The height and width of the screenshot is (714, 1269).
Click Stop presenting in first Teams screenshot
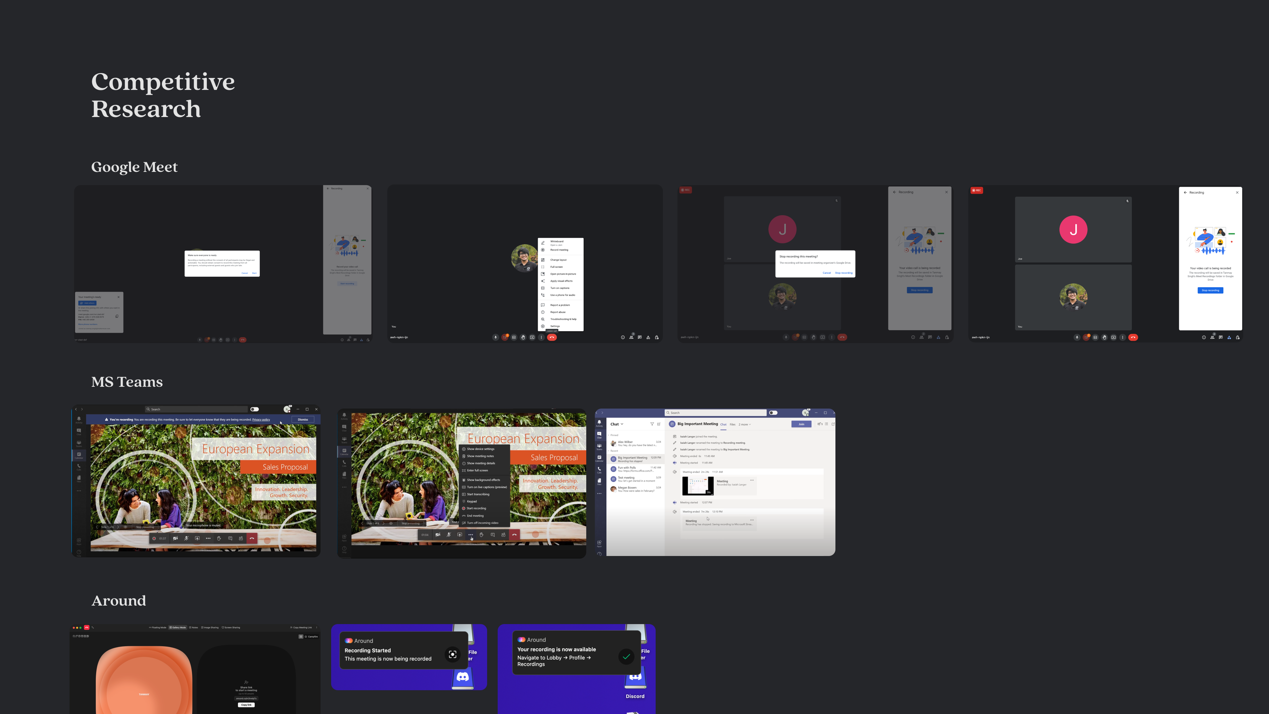(145, 527)
